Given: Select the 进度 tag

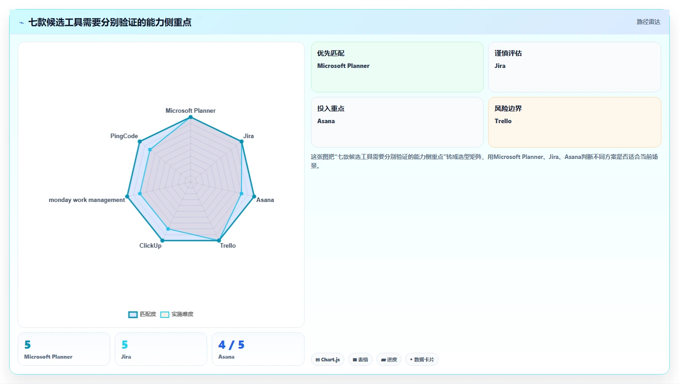Looking at the screenshot, I should click(389, 360).
